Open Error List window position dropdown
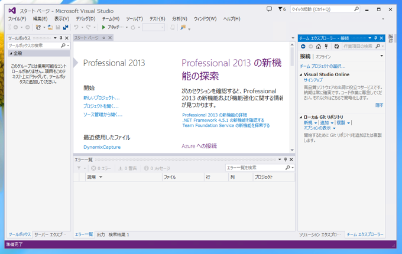 point(280,159)
